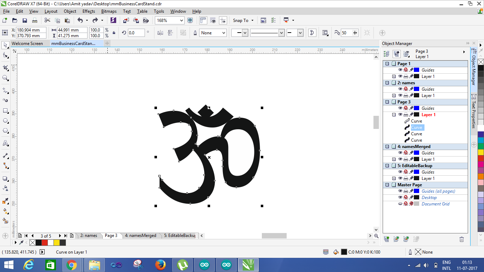Select the Polygon tool in toolbox
The height and width of the screenshot is (272, 484).
(5, 131)
